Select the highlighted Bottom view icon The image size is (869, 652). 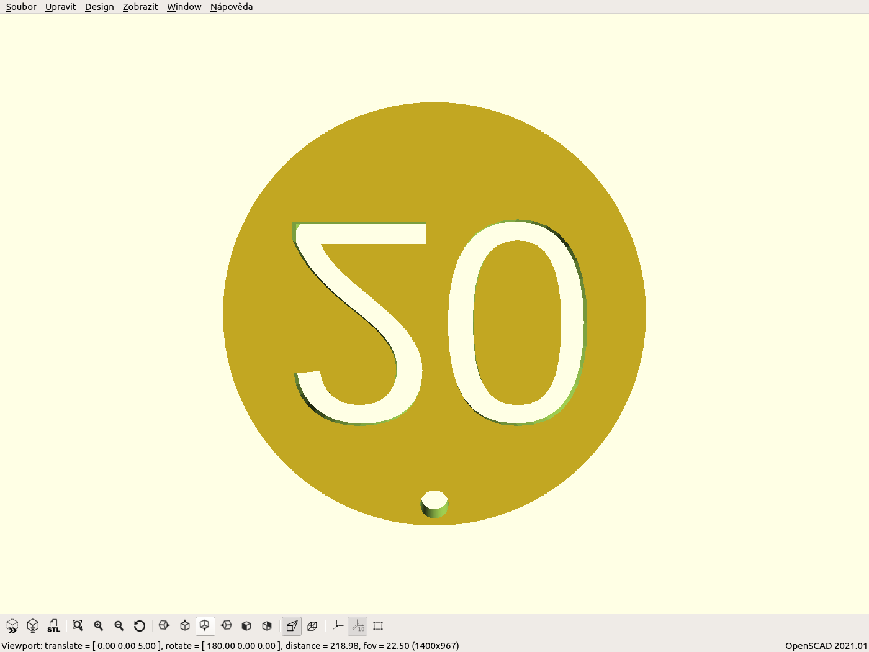205,626
